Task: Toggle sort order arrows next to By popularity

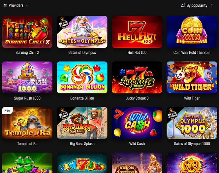Action: point(212,5)
